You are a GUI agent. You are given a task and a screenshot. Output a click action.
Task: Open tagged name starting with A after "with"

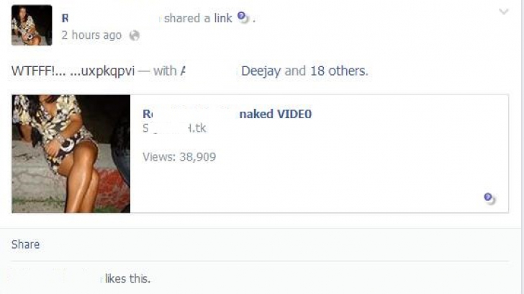pyautogui.click(x=183, y=71)
